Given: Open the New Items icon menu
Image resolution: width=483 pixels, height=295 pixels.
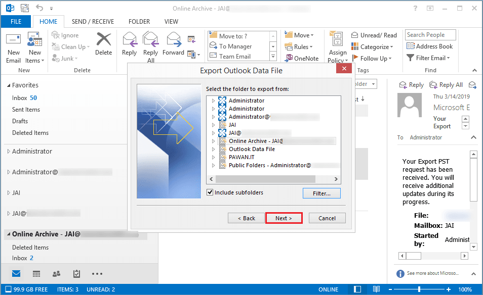Looking at the screenshot, I should click(x=34, y=39).
